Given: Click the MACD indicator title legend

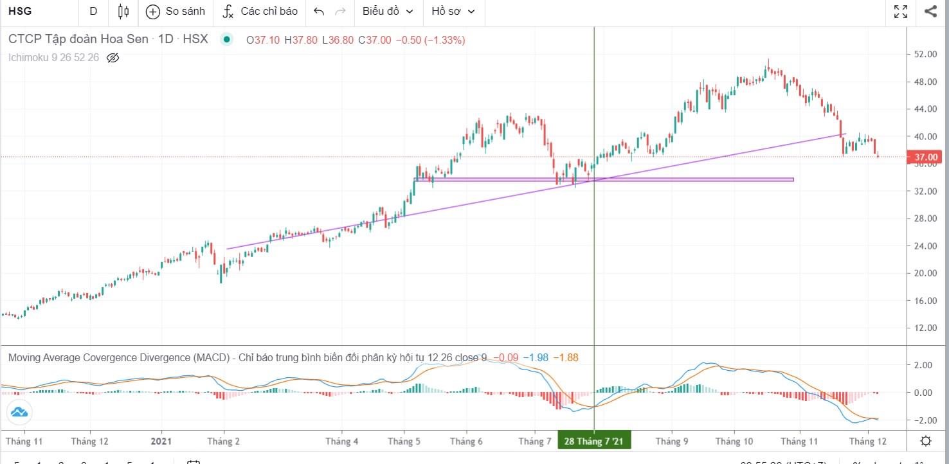Looking at the screenshot, I should click(248, 357).
